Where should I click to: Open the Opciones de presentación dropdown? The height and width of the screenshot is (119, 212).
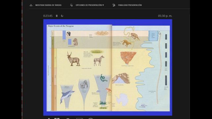(90, 5)
